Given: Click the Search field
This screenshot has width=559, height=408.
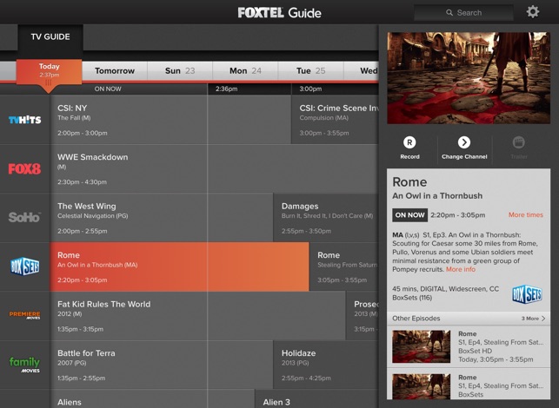Looking at the screenshot, I should click(463, 13).
